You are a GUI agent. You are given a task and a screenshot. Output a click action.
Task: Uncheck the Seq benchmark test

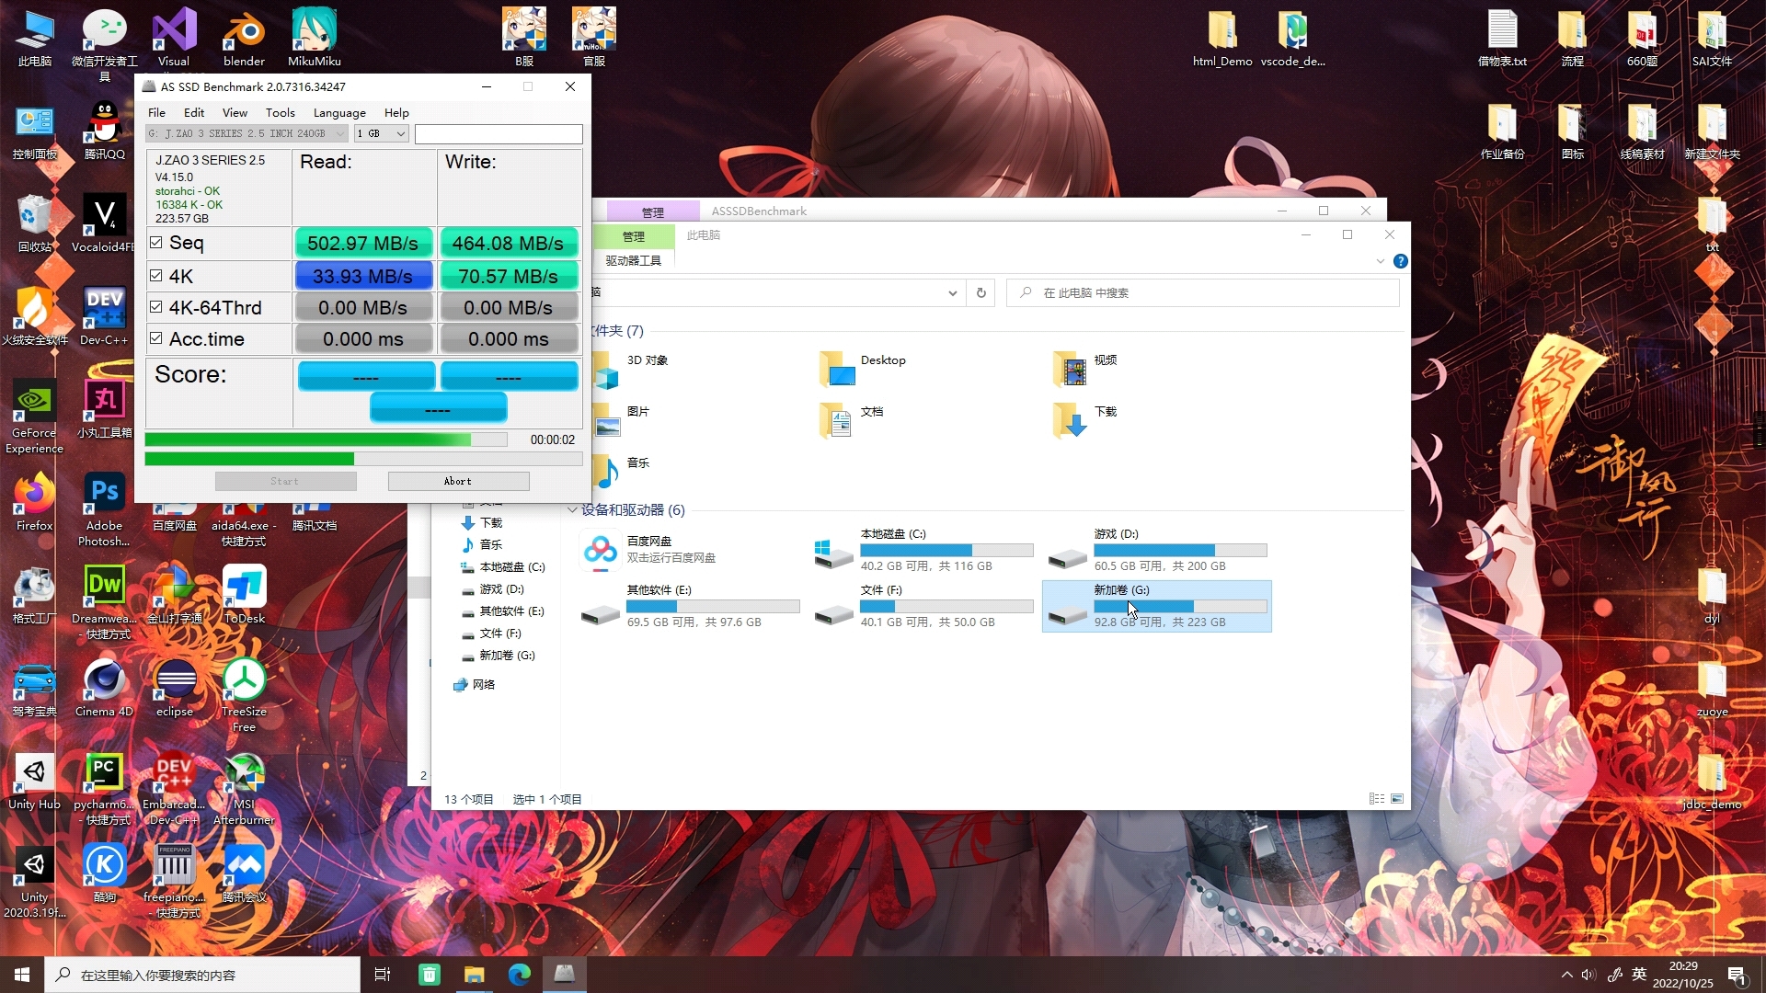pyautogui.click(x=156, y=243)
